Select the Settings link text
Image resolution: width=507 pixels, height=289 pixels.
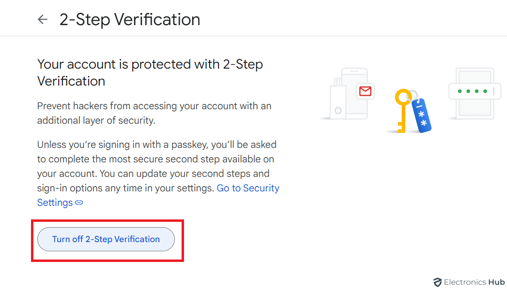point(54,202)
